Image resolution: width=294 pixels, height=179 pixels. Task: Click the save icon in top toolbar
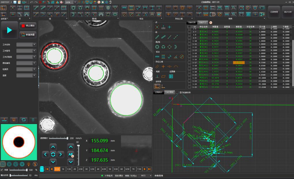14,2
